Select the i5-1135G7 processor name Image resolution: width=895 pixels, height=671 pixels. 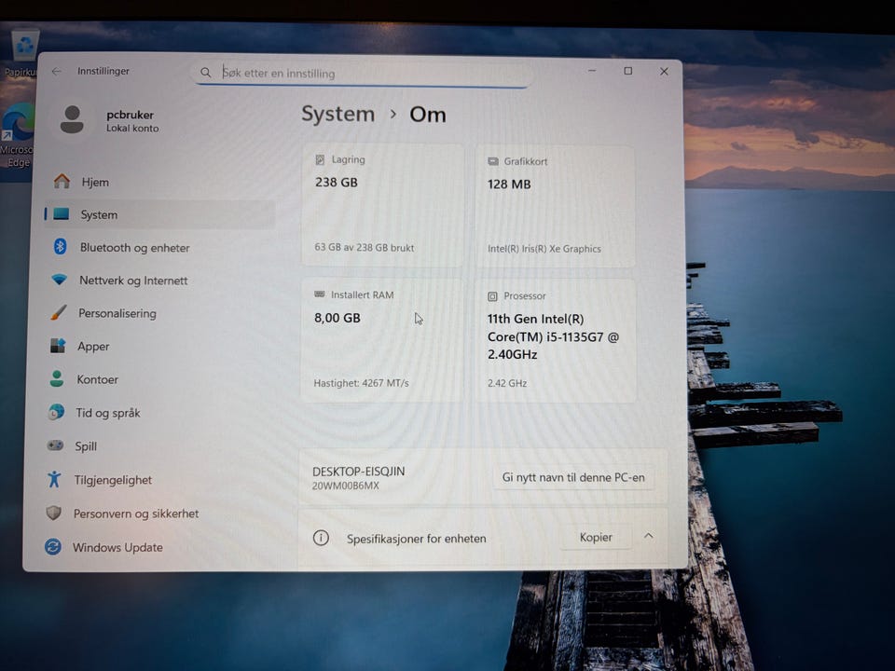point(553,336)
